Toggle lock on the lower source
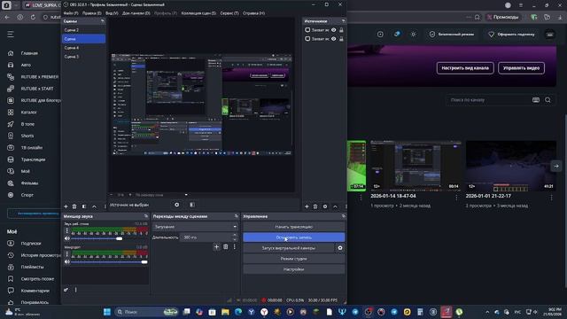The image size is (567, 319). (341, 39)
